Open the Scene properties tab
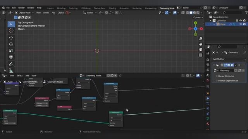 coord(208,75)
